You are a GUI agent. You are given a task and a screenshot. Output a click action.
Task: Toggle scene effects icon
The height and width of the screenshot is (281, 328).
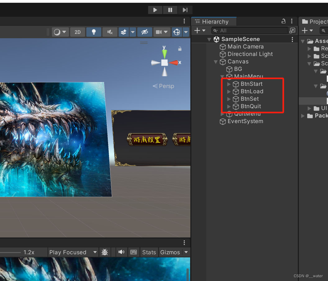124,32
